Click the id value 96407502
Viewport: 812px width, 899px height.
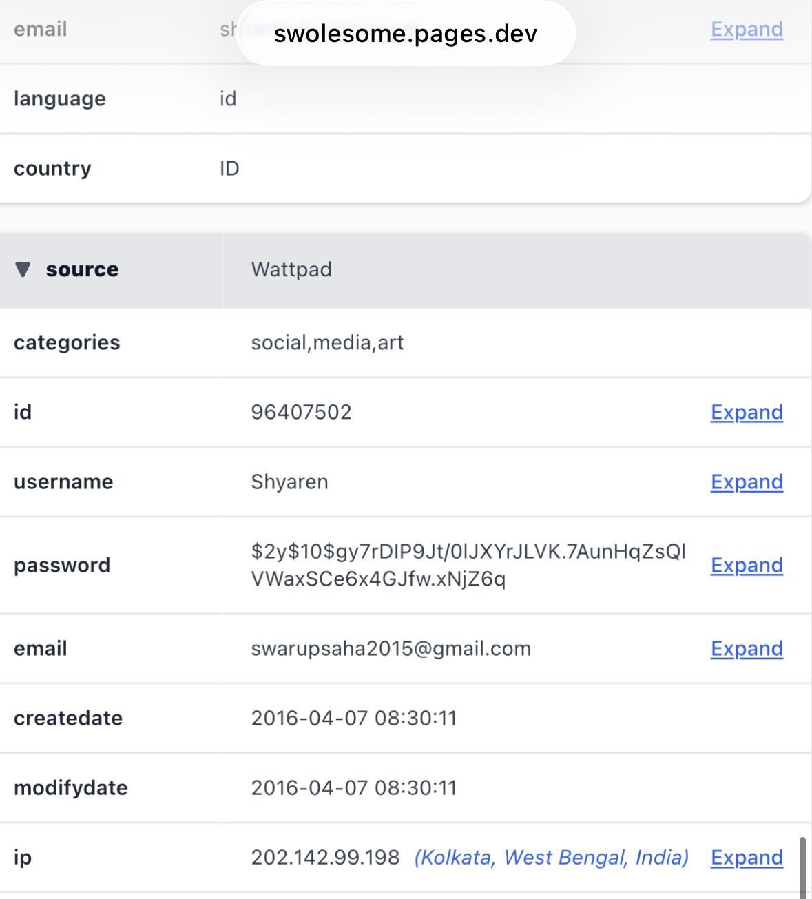click(301, 412)
